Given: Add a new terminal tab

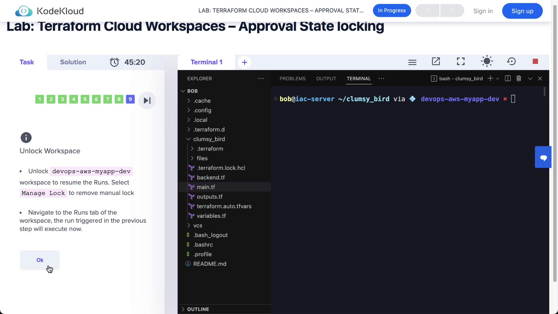Looking at the screenshot, I should (x=244, y=62).
